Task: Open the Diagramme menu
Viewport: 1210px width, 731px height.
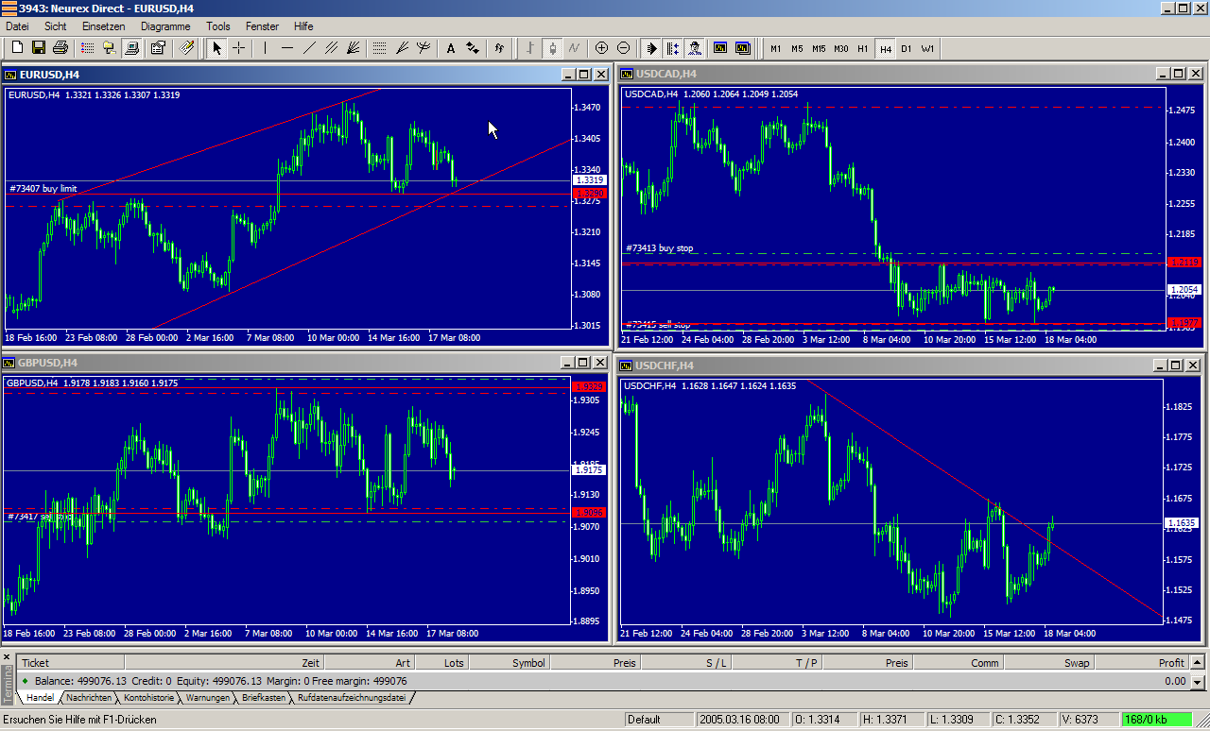Action: (x=165, y=26)
